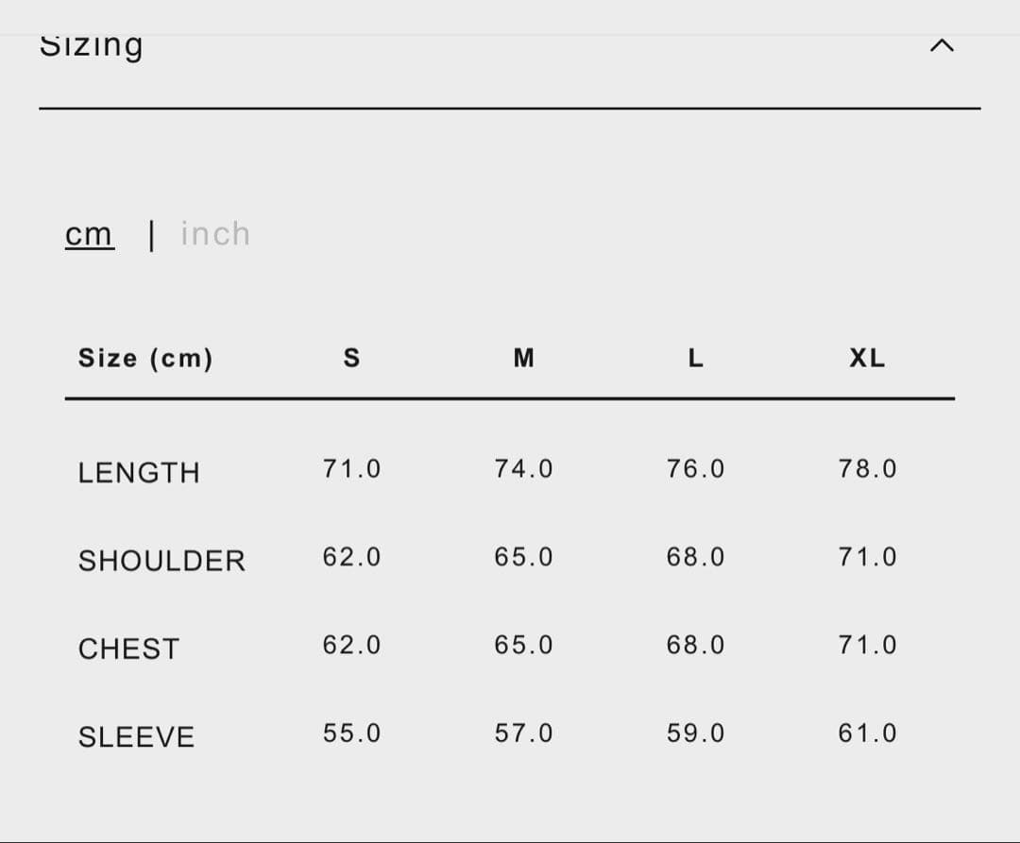Select the M size column header

click(523, 359)
